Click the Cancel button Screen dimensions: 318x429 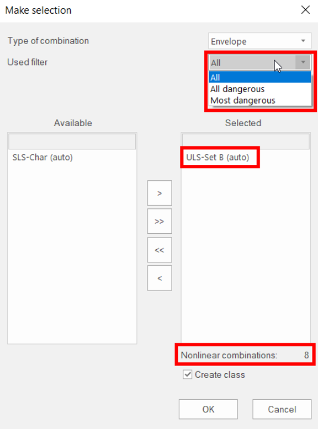(x=282, y=409)
